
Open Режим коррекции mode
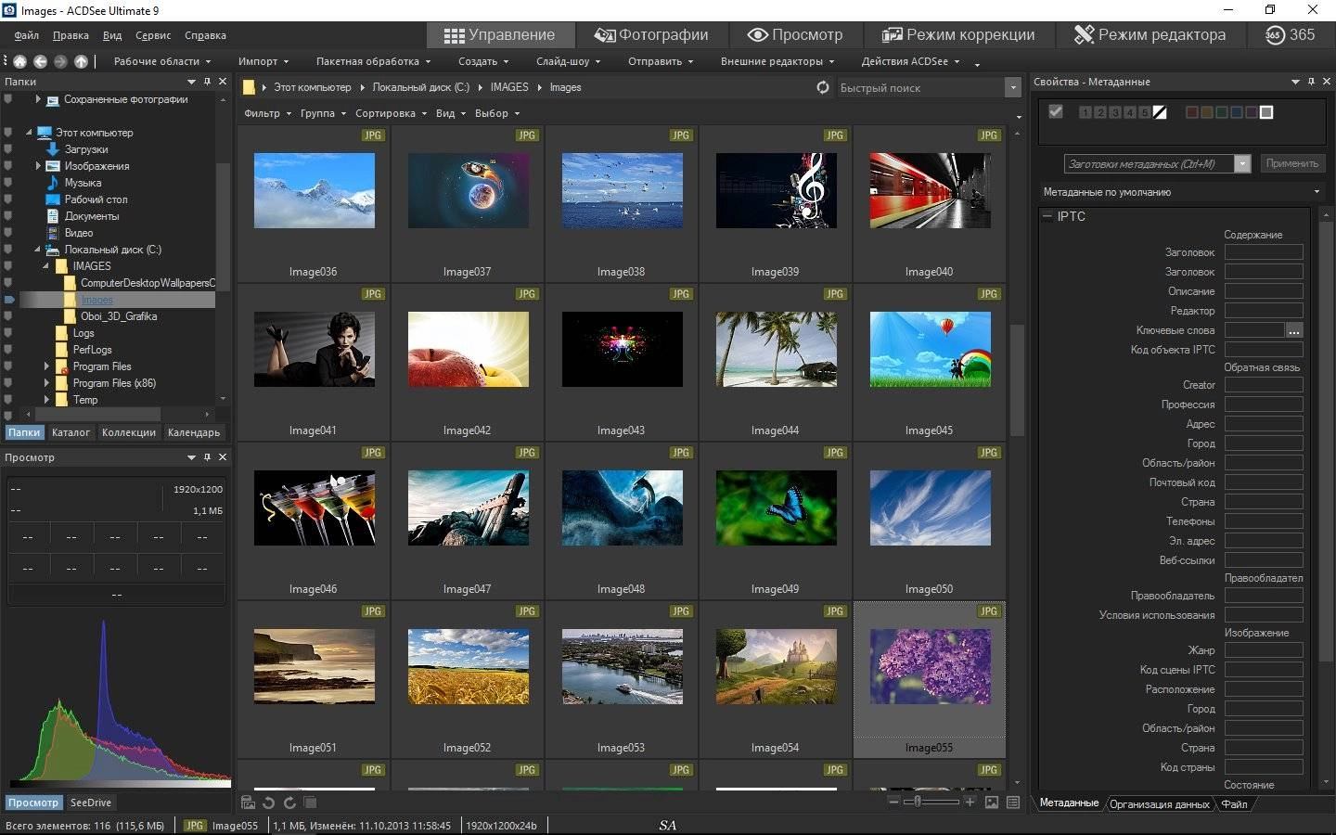point(958,35)
